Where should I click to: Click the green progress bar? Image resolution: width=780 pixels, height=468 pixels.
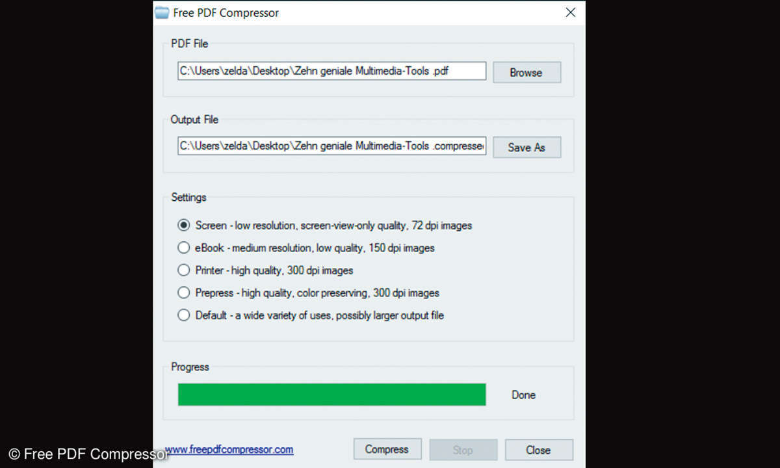tap(331, 395)
